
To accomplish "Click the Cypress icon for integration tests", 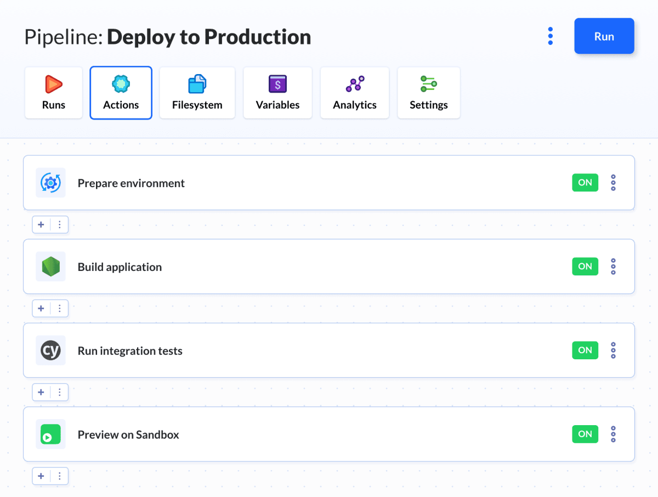I will 50,351.
